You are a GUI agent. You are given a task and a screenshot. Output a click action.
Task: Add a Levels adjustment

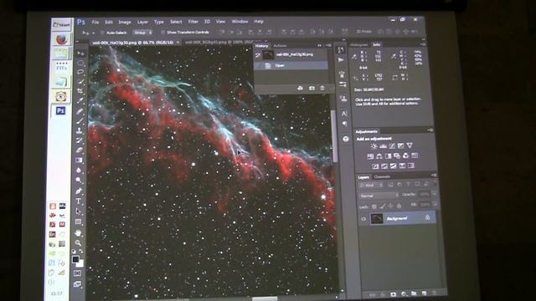click(x=383, y=146)
